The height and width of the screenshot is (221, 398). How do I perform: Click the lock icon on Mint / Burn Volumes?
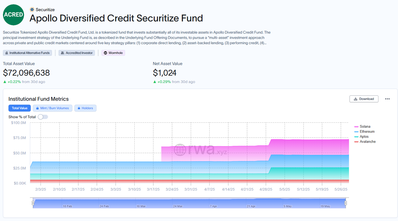pos(37,108)
